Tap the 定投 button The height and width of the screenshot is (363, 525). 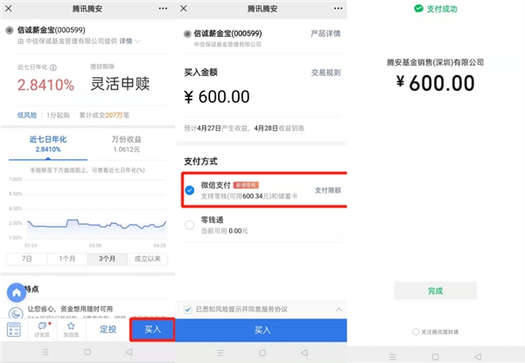[108, 330]
